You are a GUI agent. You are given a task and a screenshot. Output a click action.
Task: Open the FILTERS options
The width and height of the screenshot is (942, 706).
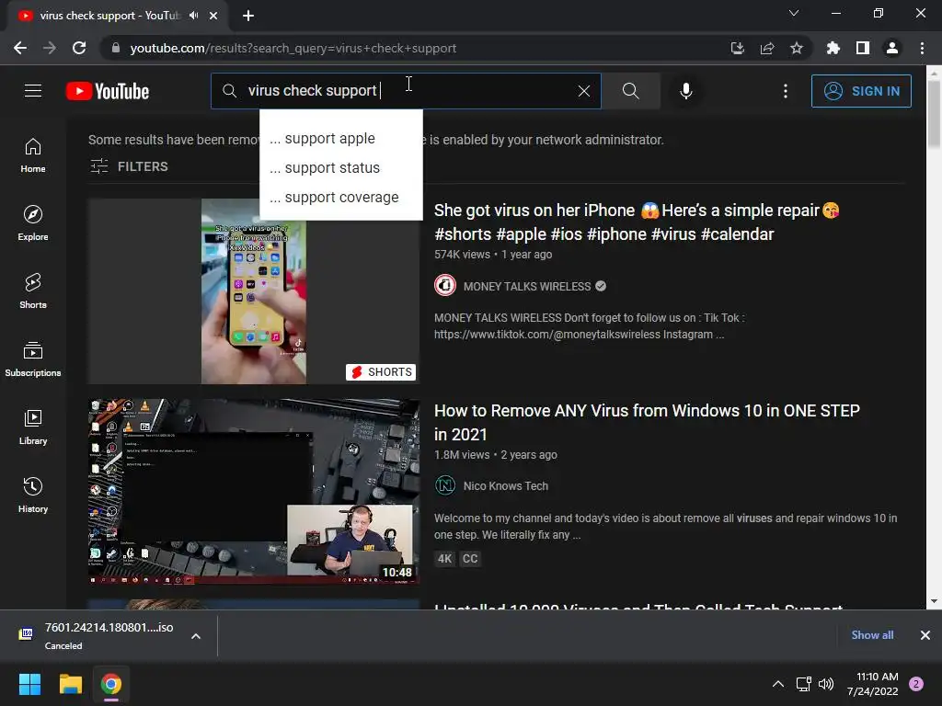click(129, 166)
